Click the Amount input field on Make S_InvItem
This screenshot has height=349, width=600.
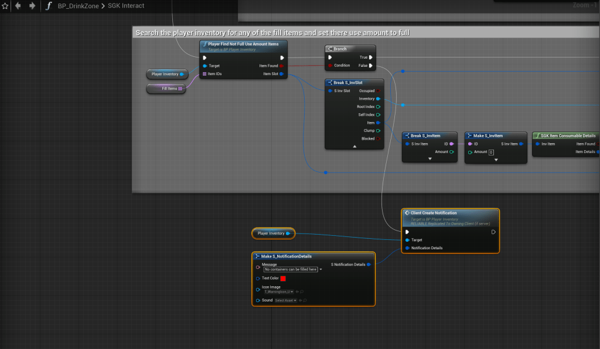491,152
